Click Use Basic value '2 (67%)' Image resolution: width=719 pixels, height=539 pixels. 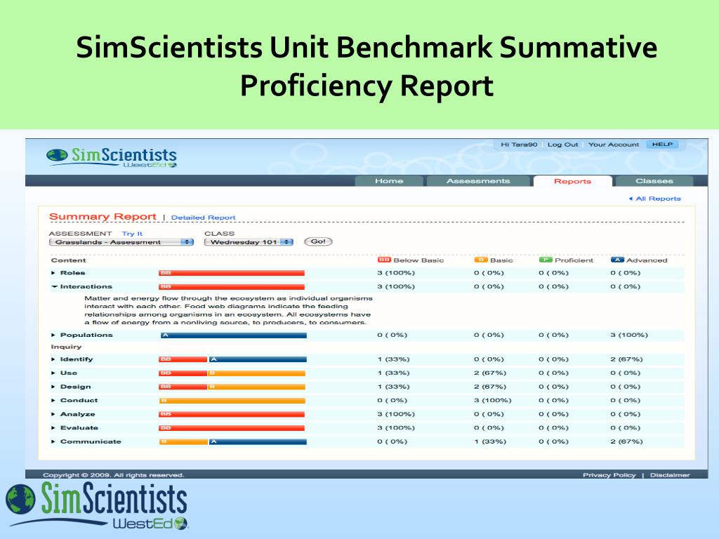(x=490, y=373)
